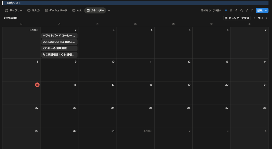Switch to the 未入力 tab
Viewport: 272px width, 149px height.
point(33,11)
